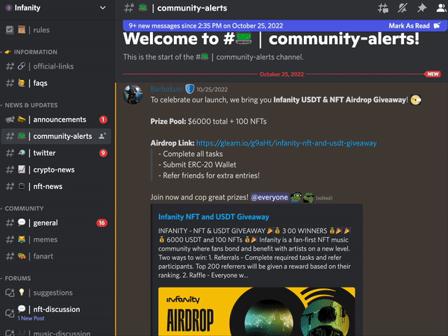Click the Barbakusi username

pyautogui.click(x=167, y=89)
